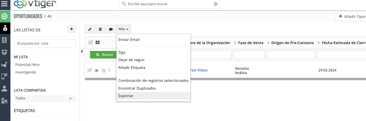Collapse the Más dropdown button
This screenshot has width=366, height=121.
124,29
